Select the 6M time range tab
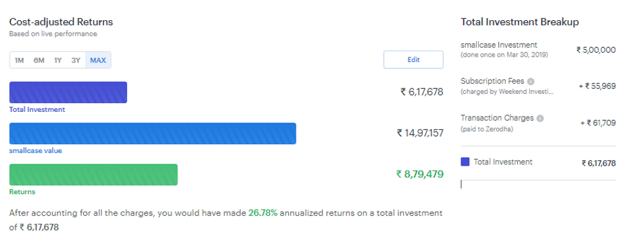Image resolution: width=632 pixels, height=244 pixels. coord(39,61)
